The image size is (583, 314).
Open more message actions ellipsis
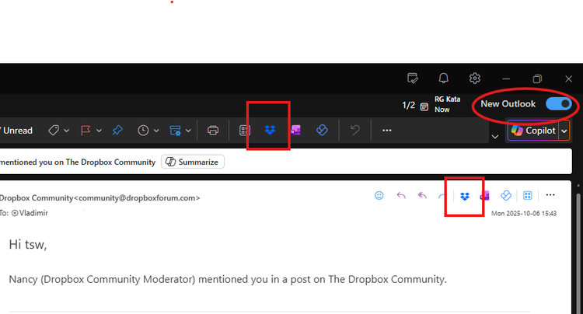550,195
